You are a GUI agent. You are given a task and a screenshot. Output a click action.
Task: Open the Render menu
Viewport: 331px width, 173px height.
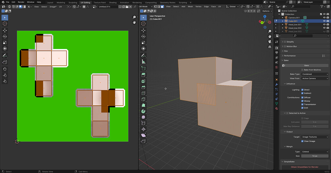tap(21, 2)
